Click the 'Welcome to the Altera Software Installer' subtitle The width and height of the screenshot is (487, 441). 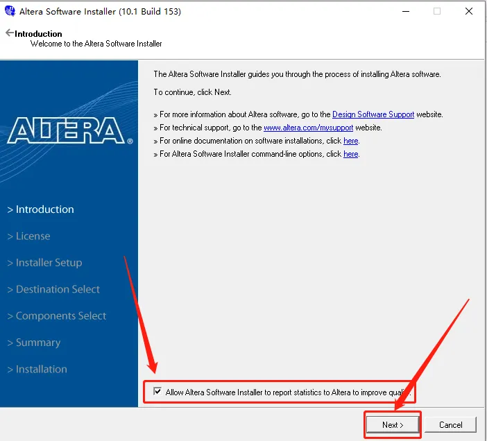pos(96,44)
